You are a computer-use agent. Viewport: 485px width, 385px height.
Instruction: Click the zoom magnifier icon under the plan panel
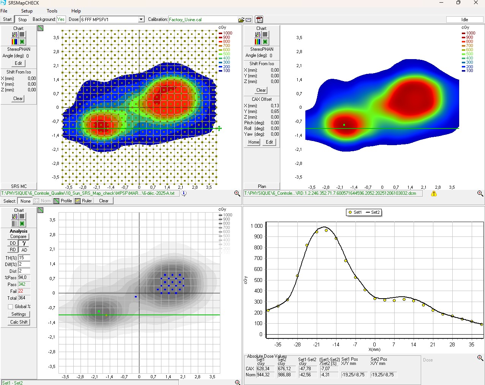(x=480, y=193)
